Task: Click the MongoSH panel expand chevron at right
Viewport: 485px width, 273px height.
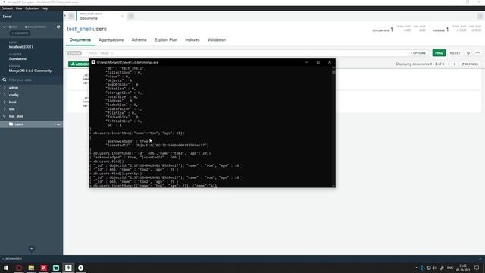Action: pyautogui.click(x=480, y=259)
